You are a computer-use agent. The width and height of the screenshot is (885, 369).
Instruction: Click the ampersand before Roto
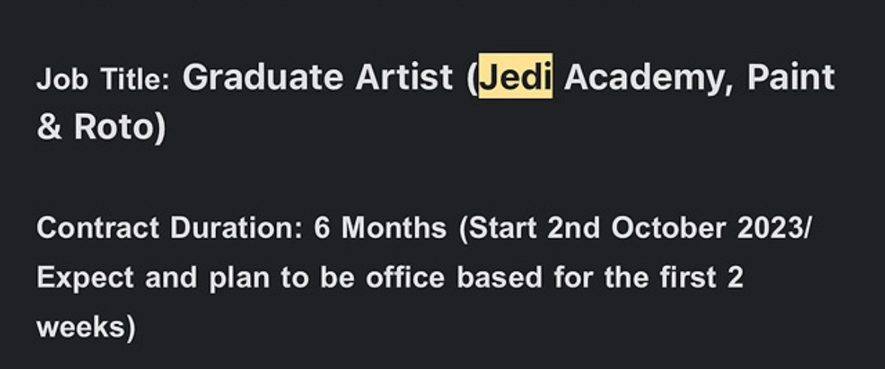[49, 127]
